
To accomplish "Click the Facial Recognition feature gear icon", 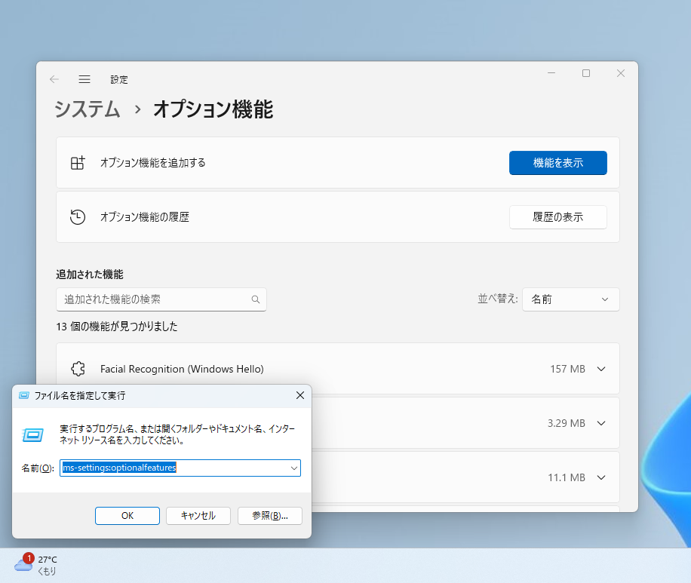I will coord(78,369).
